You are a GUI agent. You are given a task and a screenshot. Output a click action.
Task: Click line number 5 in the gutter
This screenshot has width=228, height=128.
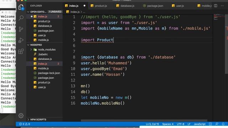tap(74, 40)
